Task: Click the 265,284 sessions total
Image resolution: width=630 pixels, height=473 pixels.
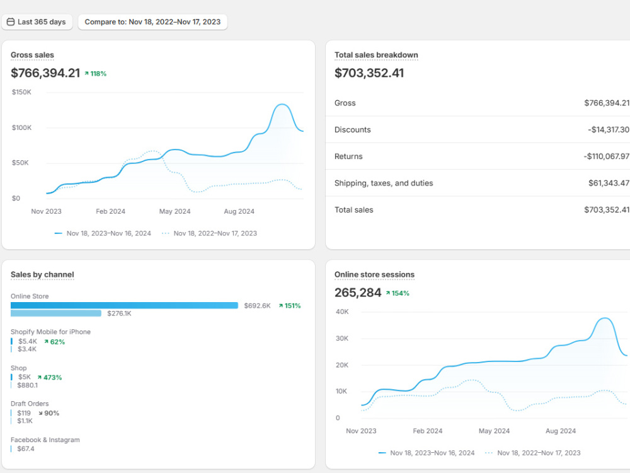Action: pyautogui.click(x=358, y=293)
